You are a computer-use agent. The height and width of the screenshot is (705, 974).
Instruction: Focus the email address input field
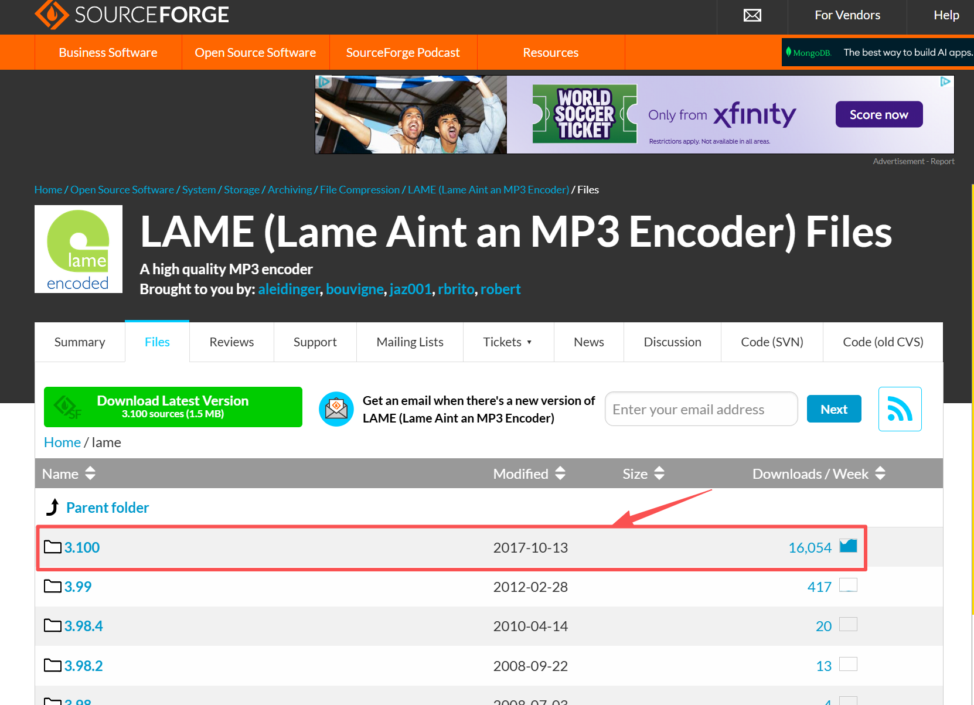point(701,409)
